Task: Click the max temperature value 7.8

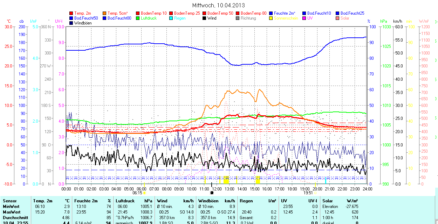Action: point(67,212)
